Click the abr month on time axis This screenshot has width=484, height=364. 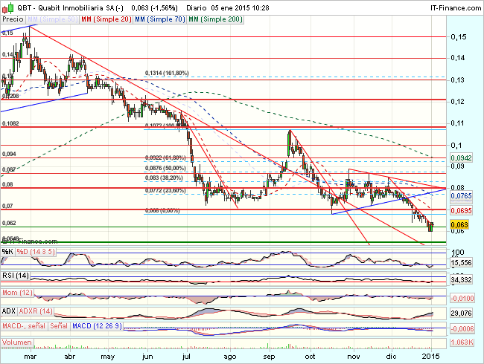70,357
